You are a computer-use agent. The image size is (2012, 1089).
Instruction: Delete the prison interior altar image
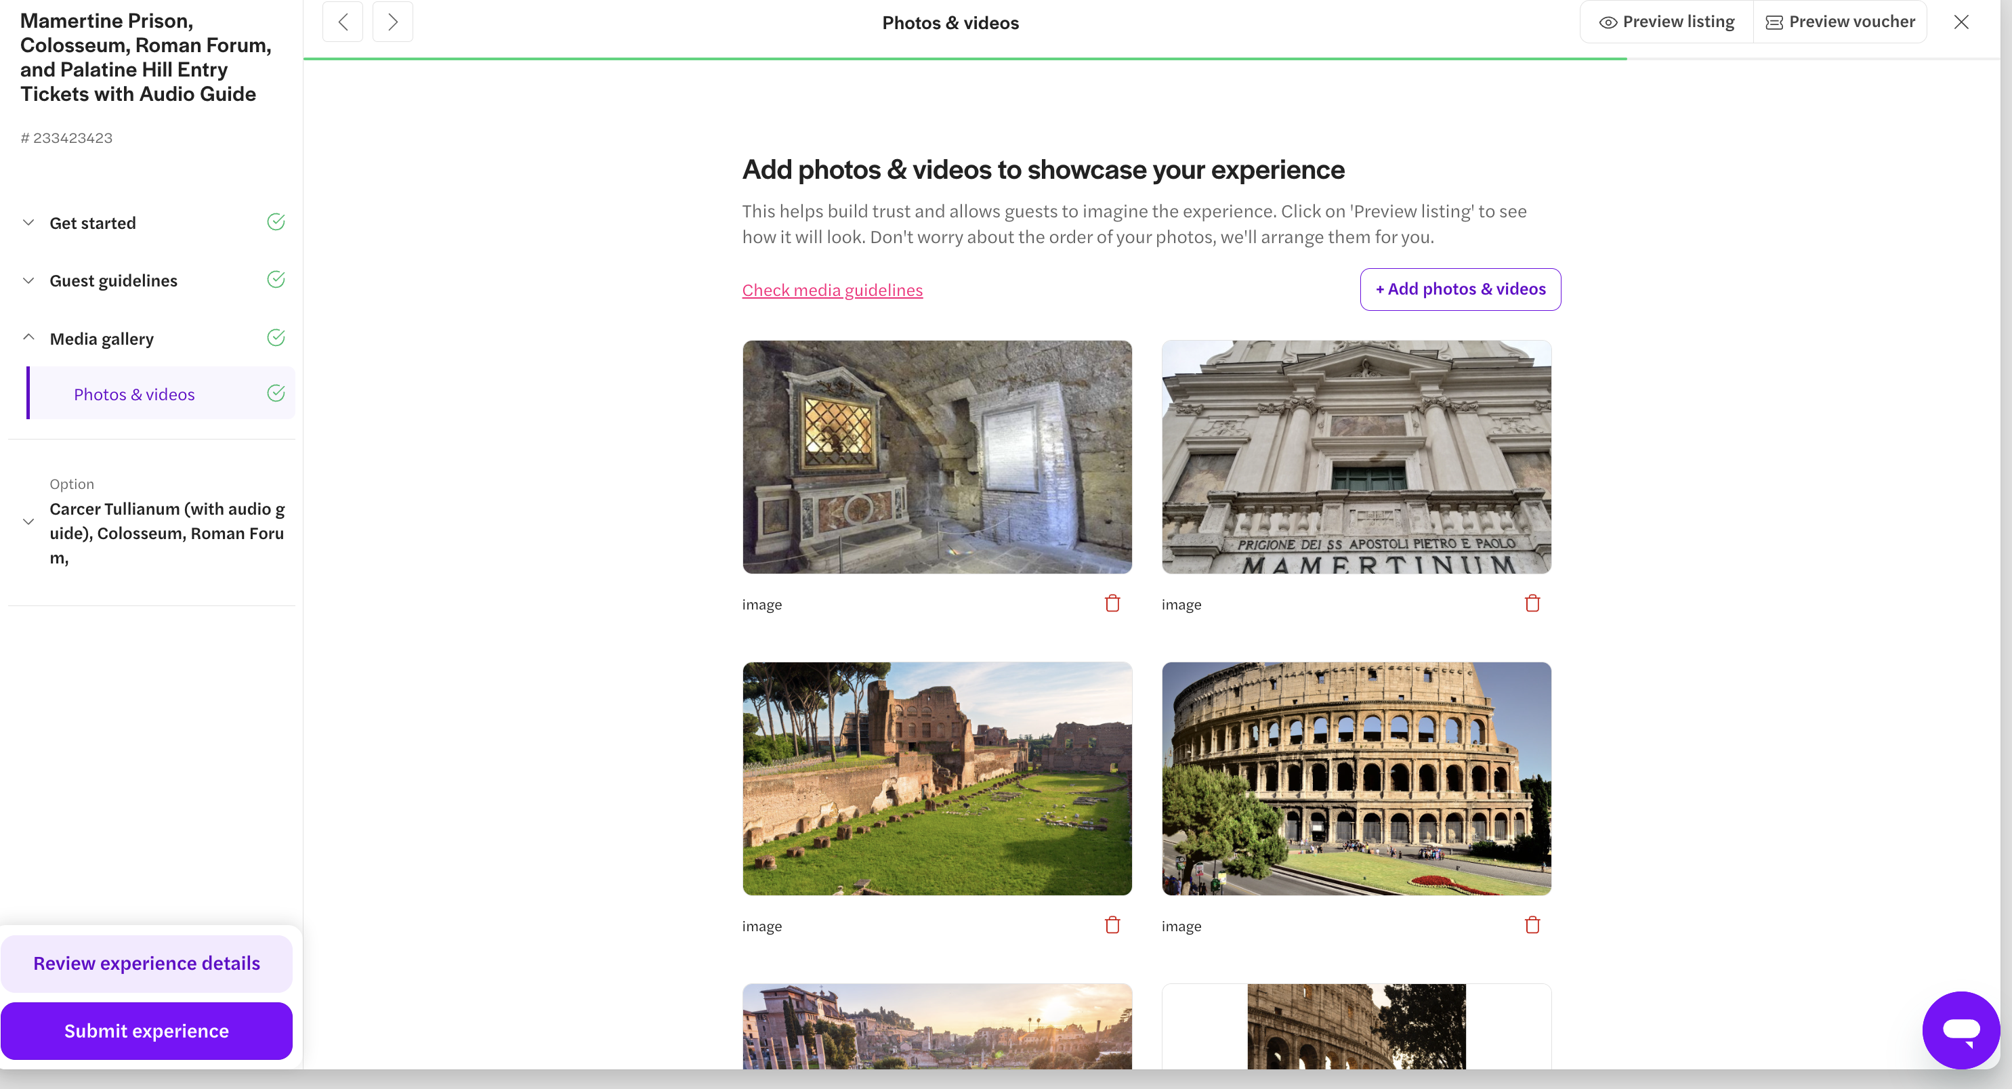click(1112, 603)
